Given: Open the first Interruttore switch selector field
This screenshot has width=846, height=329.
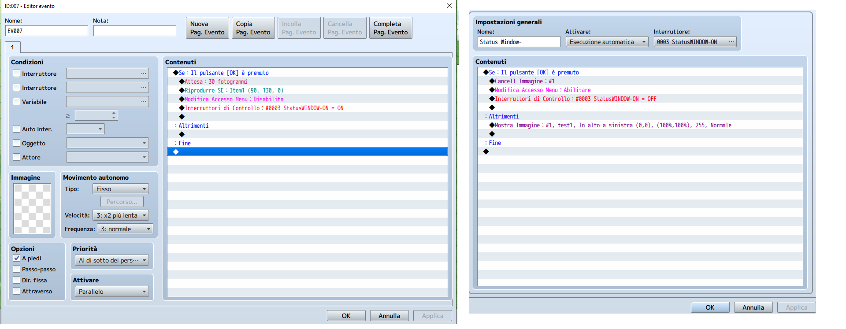Looking at the screenshot, I should (x=108, y=74).
